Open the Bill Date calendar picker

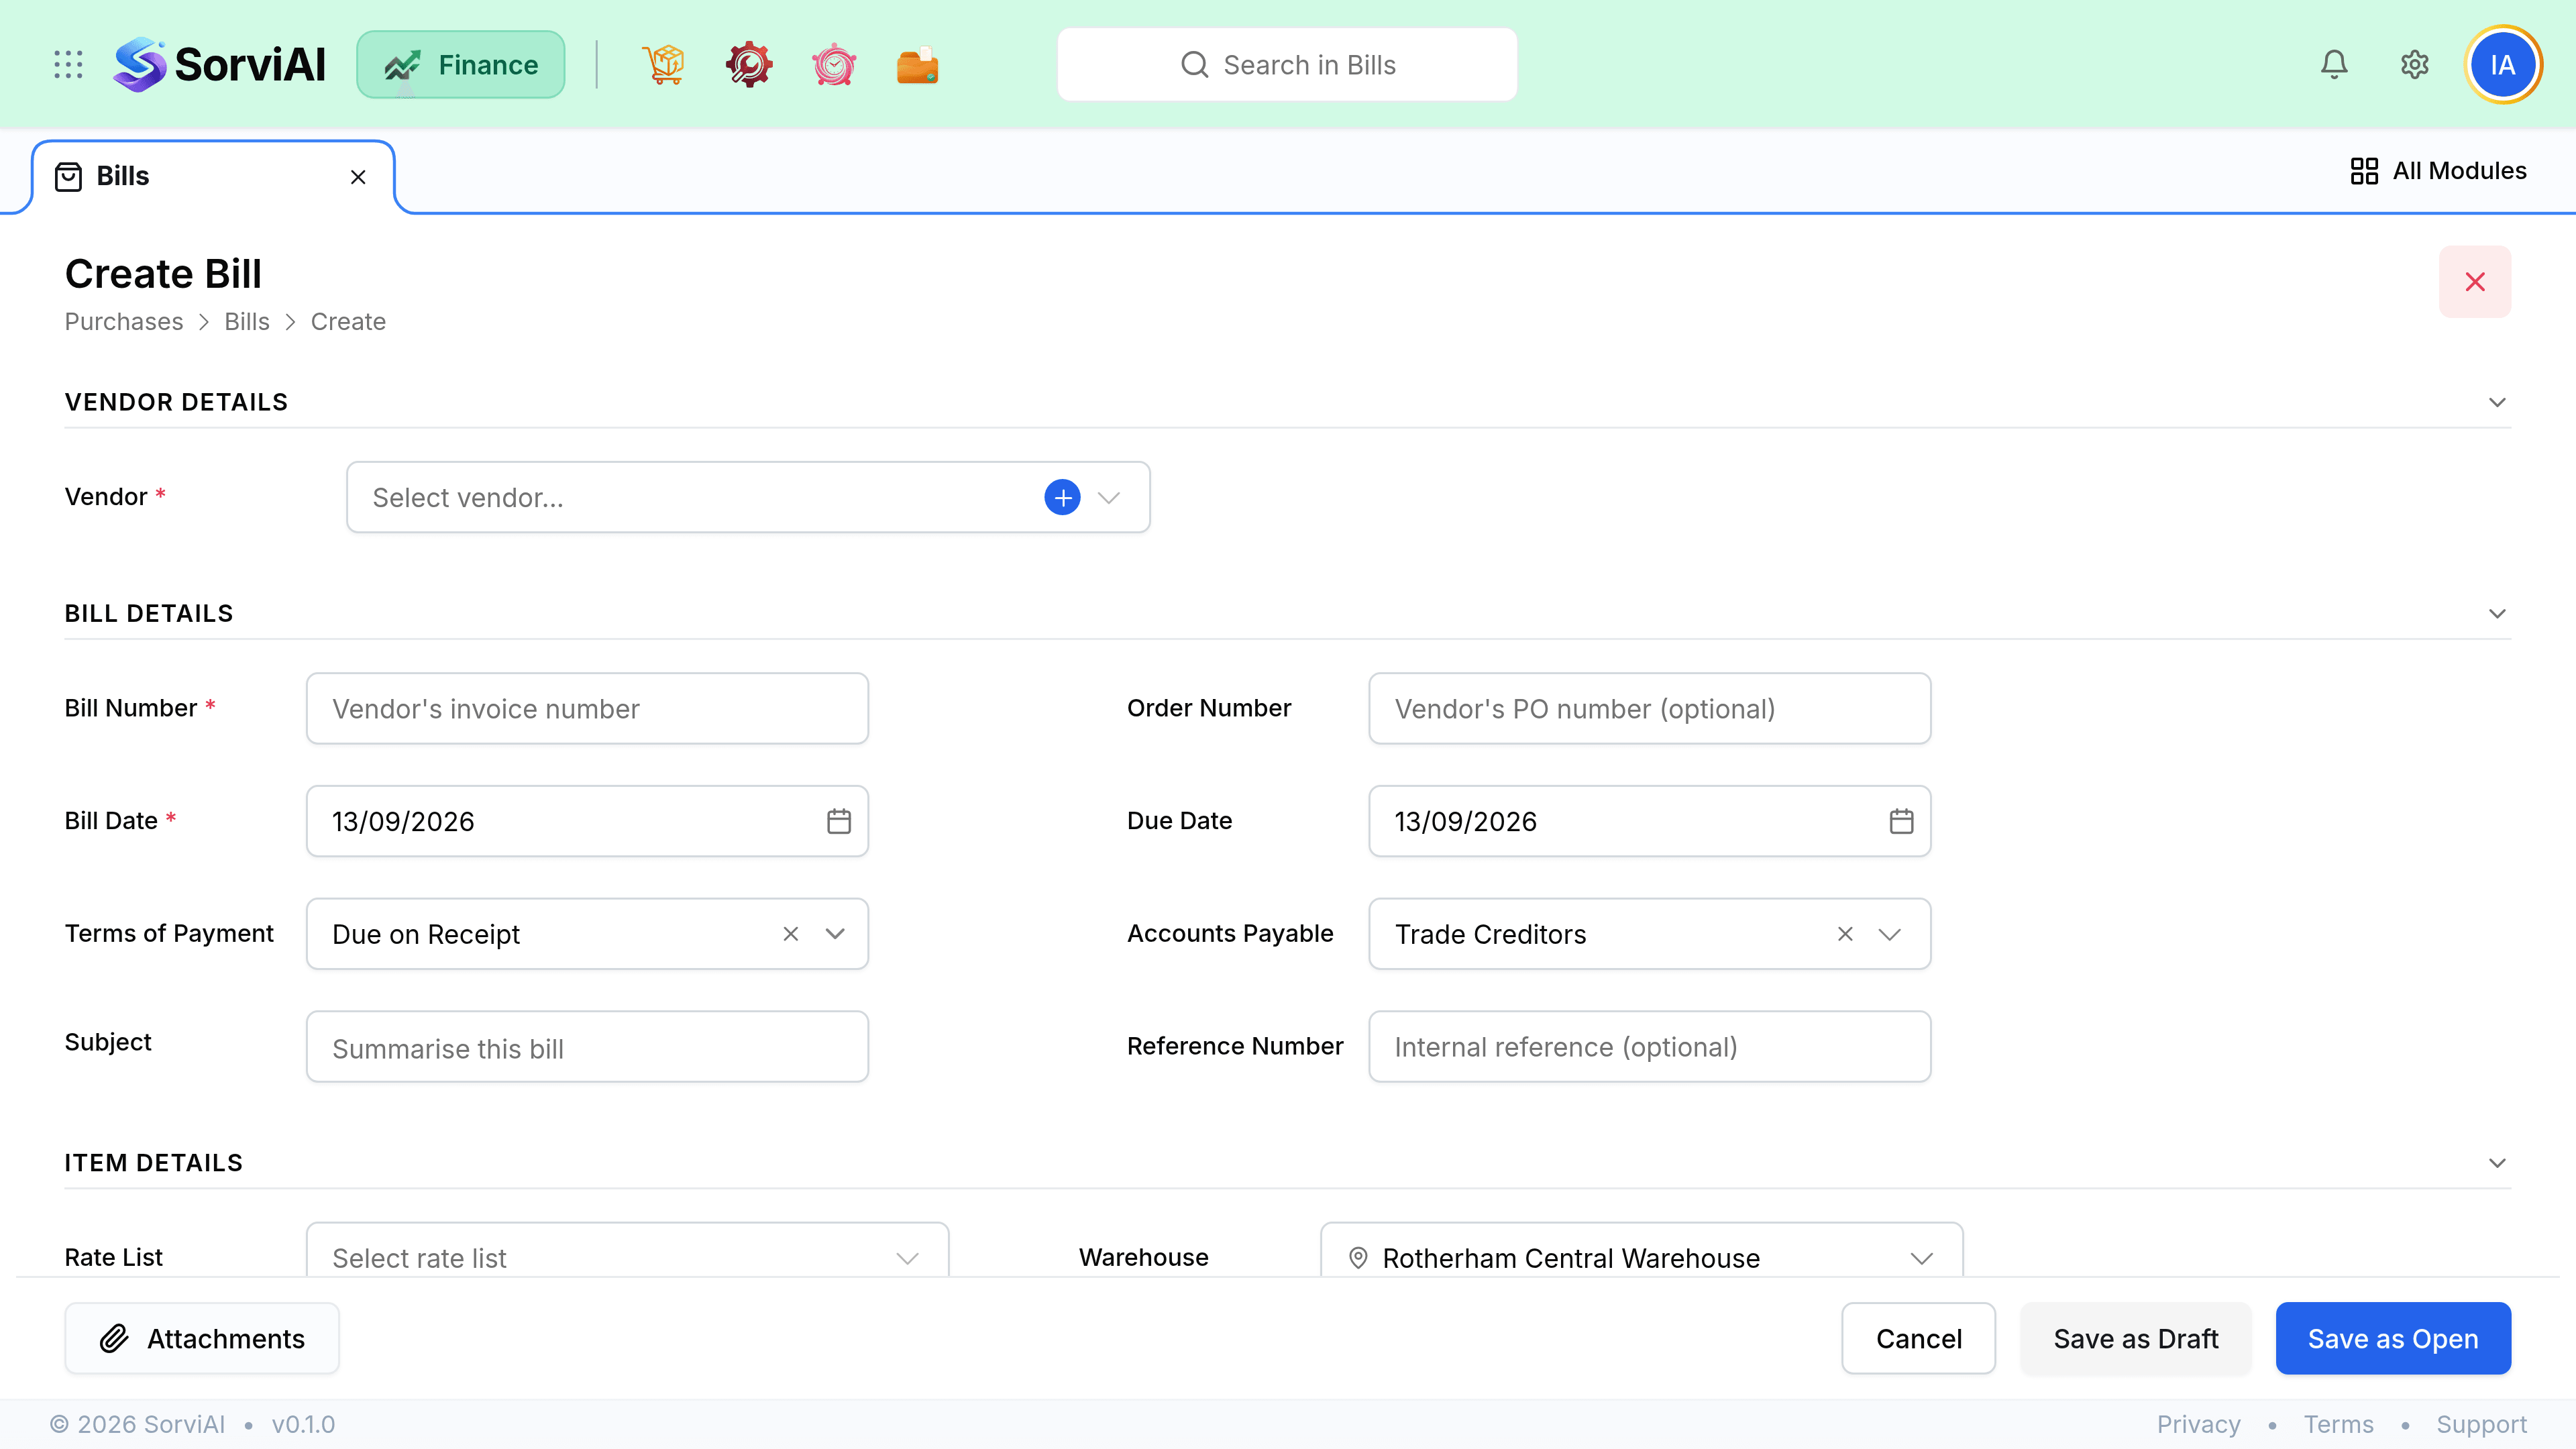coord(839,821)
